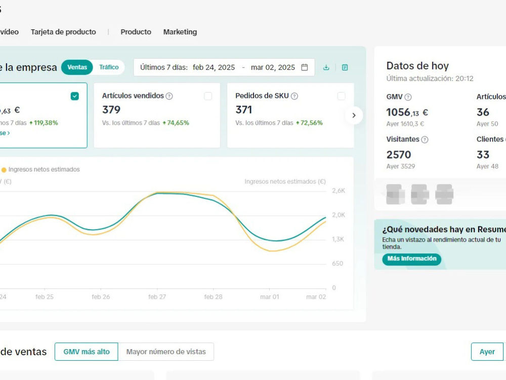Open the Últimos 7 días date range picker
The width and height of the screenshot is (506, 380).
[x=224, y=67]
